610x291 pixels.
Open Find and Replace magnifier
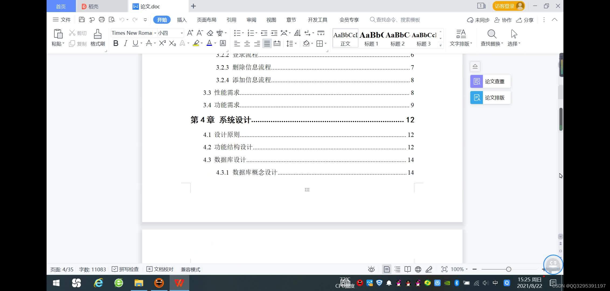[492, 34]
